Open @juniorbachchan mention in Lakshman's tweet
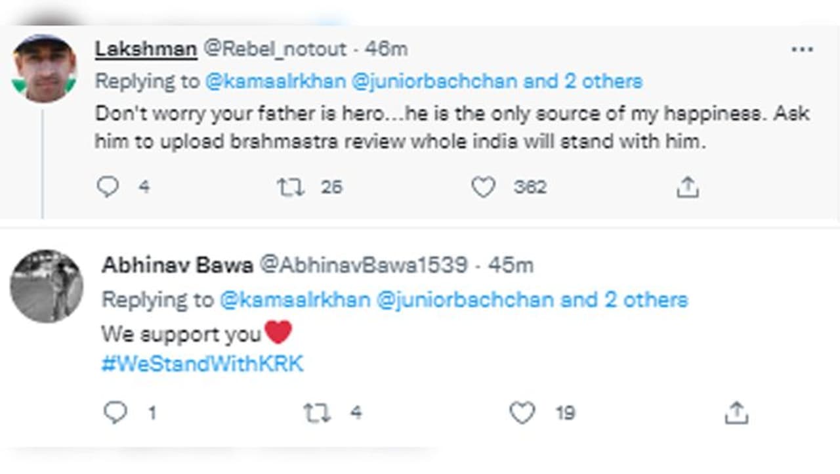The width and height of the screenshot is (840, 474). 436,81
